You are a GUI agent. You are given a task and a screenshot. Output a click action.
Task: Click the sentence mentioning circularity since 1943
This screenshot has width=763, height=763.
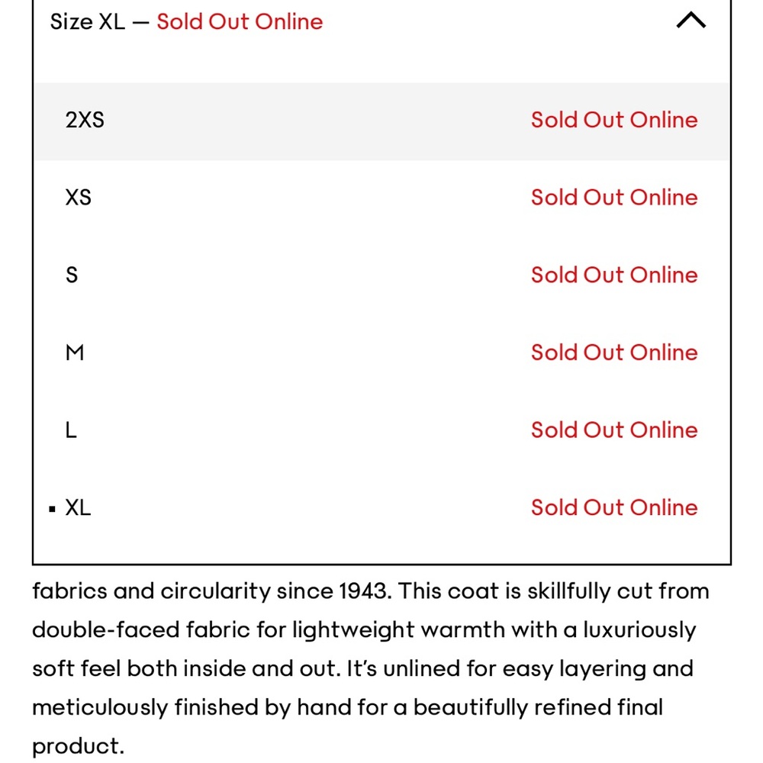click(x=211, y=591)
